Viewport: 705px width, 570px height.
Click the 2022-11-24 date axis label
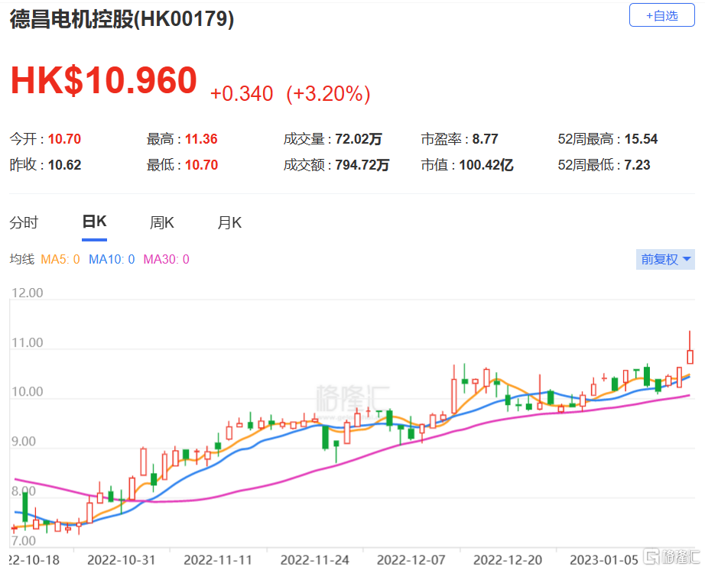tap(315, 560)
